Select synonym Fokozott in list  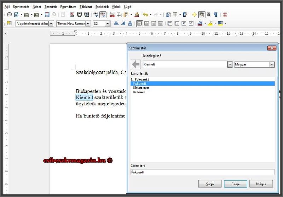(x=202, y=83)
